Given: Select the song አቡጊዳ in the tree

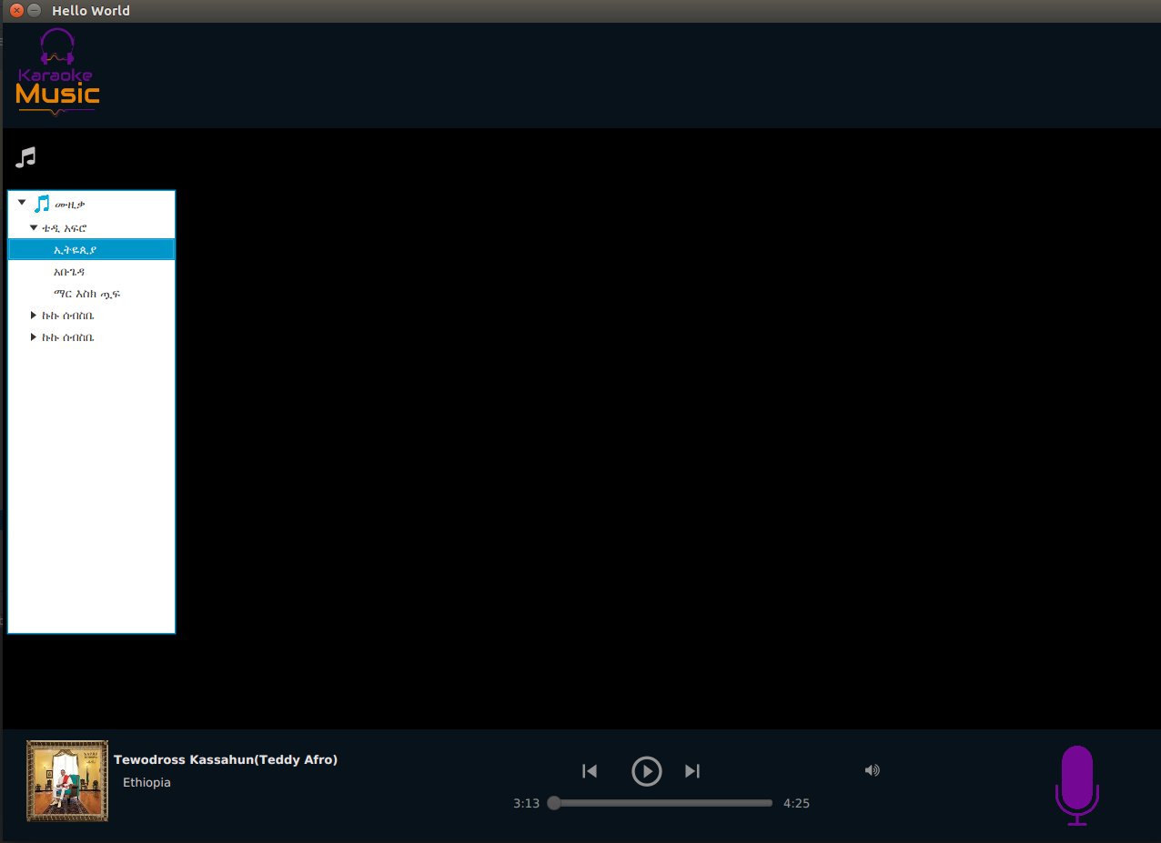Looking at the screenshot, I should (69, 272).
